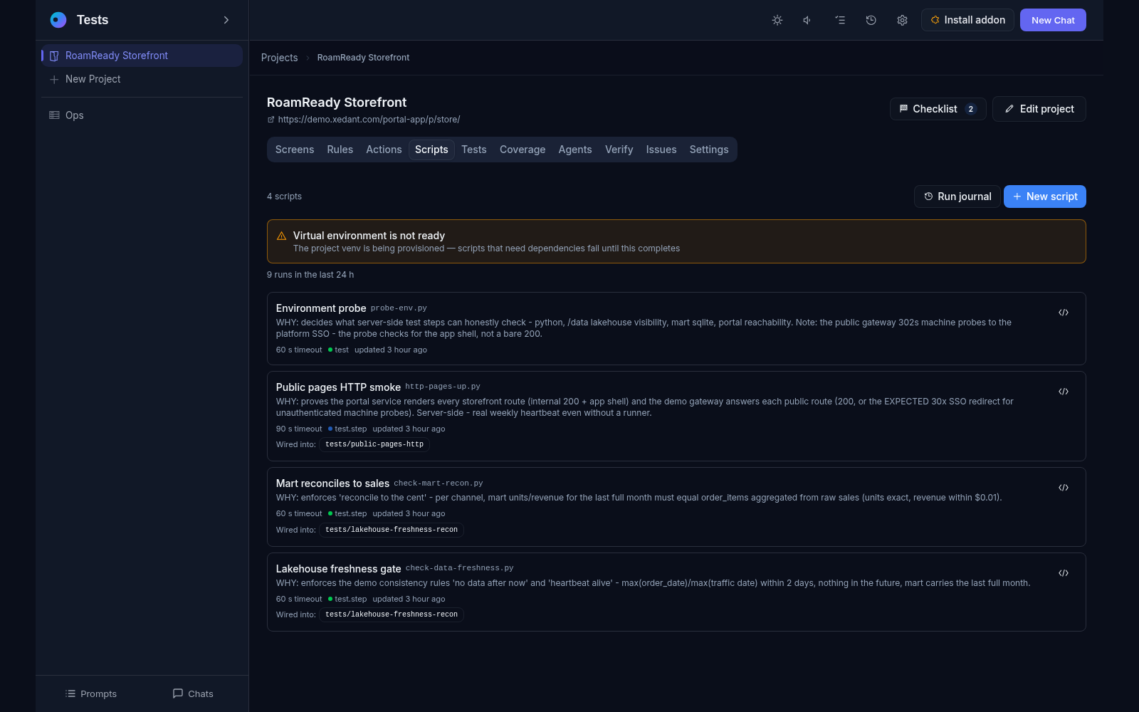Switch to the Screens tab
Image resolution: width=1139 pixels, height=712 pixels.
coord(295,150)
